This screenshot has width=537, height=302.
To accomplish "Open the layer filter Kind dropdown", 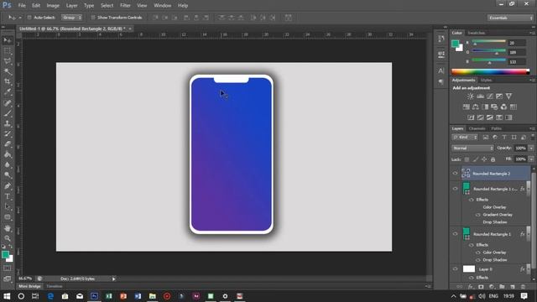I will (465, 138).
